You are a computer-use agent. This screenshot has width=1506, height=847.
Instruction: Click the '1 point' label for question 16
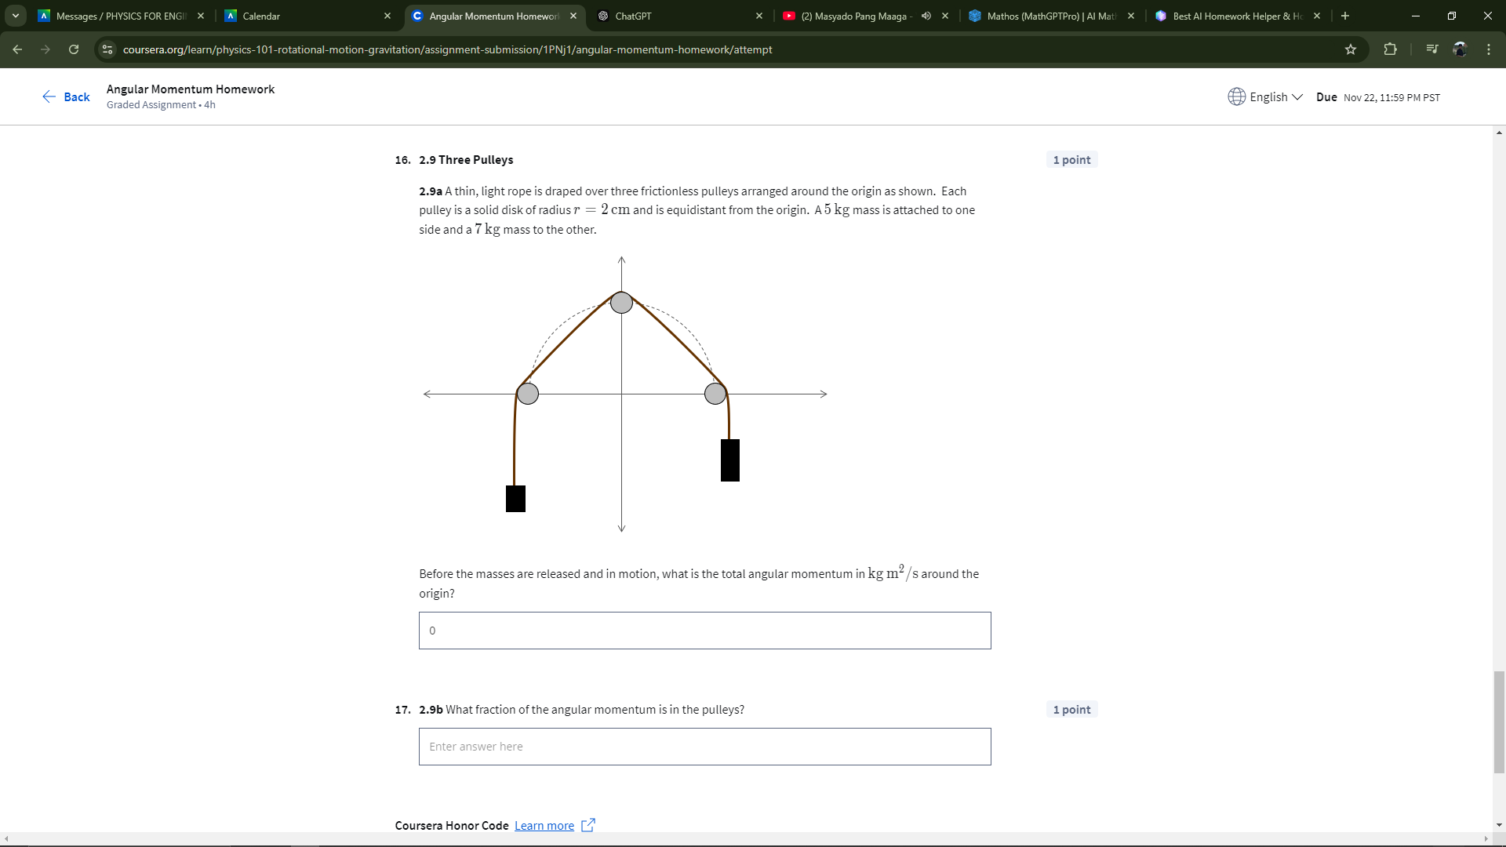point(1071,160)
